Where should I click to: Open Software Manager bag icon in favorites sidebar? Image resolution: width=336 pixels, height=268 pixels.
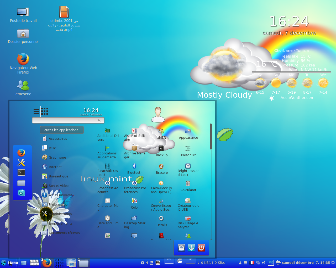[x=21, y=193]
